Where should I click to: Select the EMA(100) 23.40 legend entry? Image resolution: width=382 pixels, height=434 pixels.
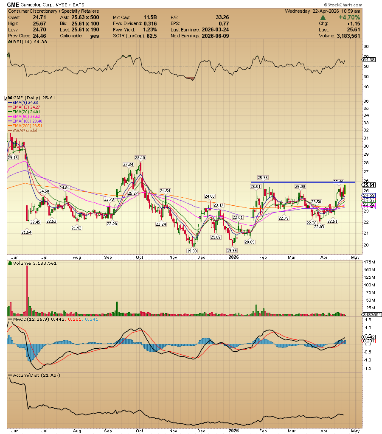(25, 121)
